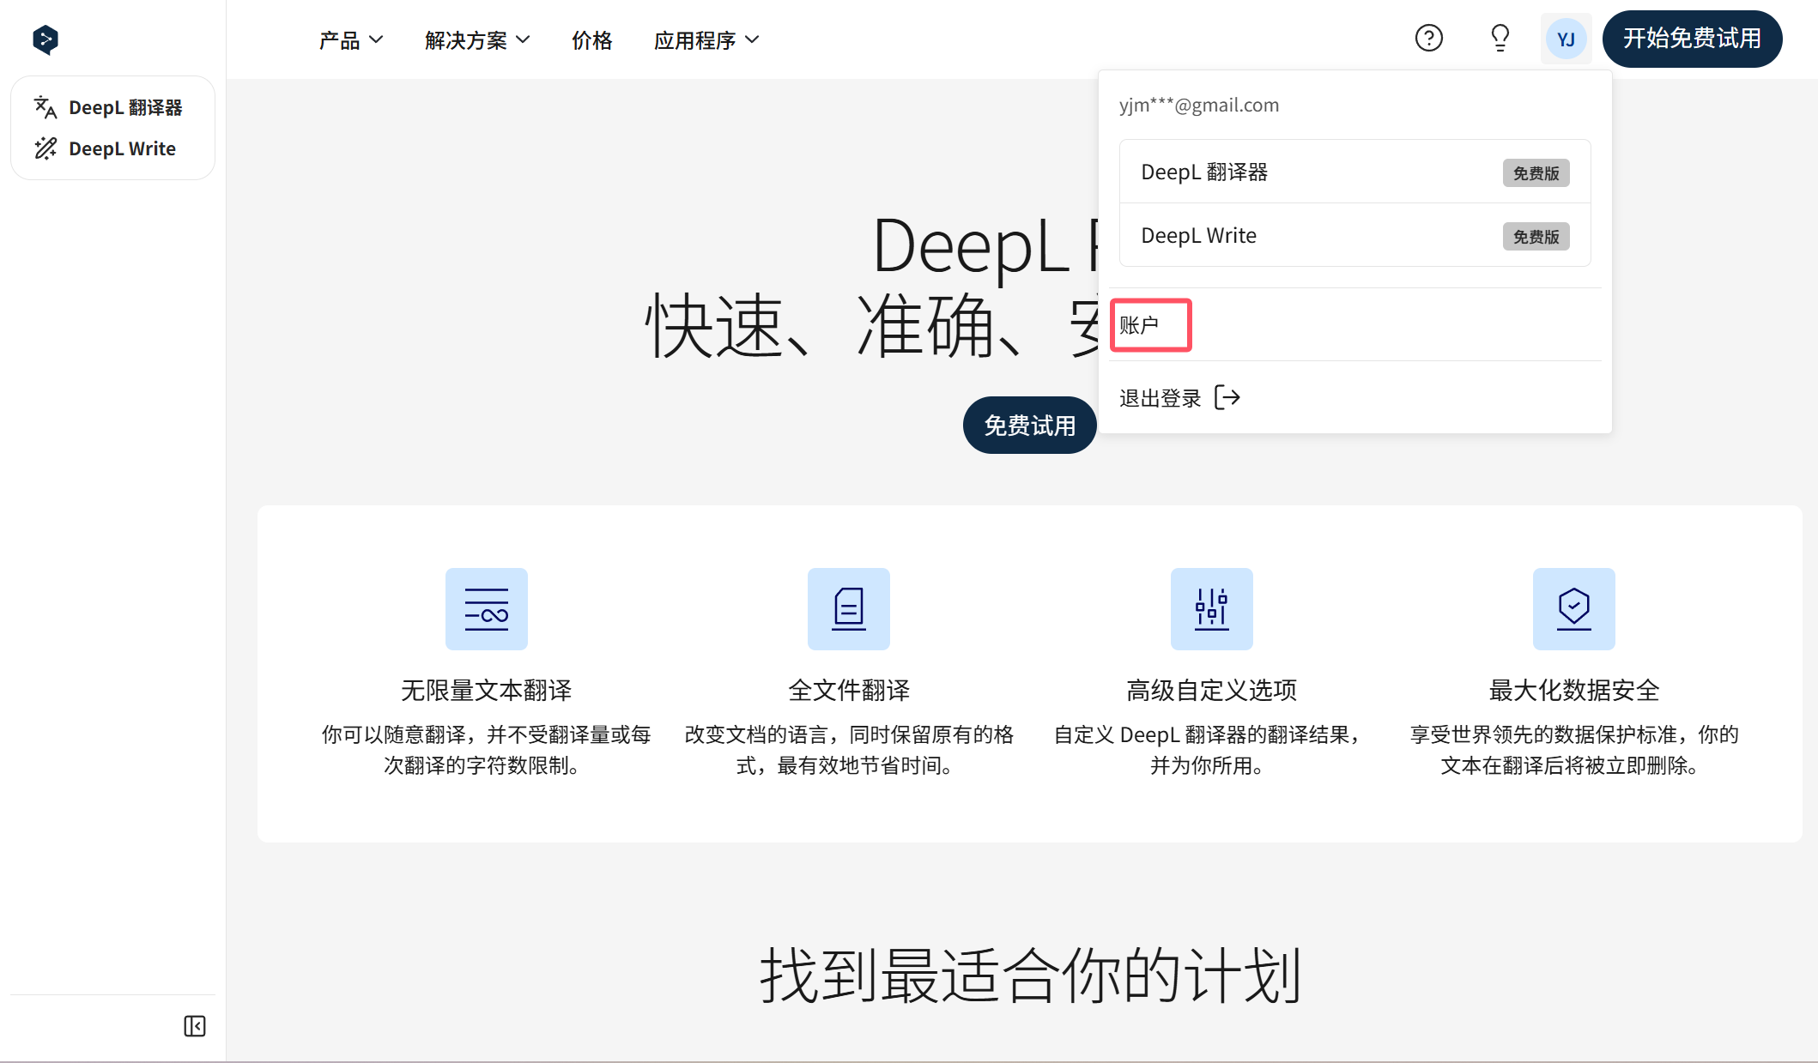Select the DeepL 翻译器 sidebar icon
The height and width of the screenshot is (1063, 1818).
click(45, 107)
